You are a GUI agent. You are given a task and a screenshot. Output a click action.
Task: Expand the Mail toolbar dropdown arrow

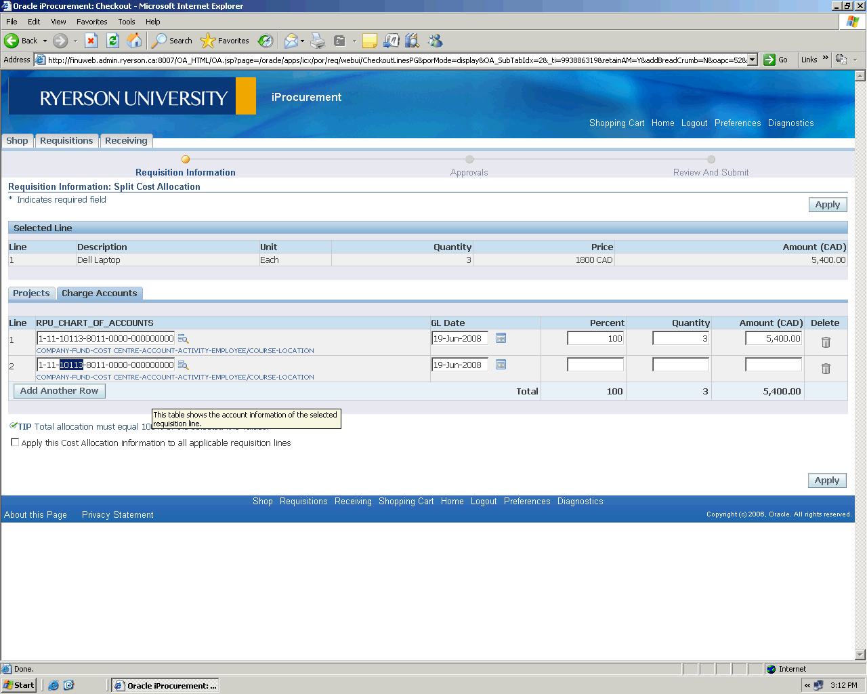point(302,41)
